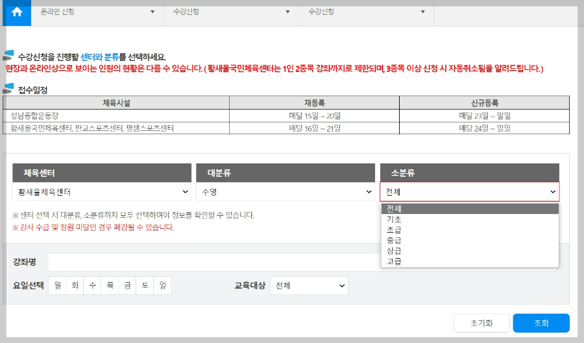The height and width of the screenshot is (343, 584).
Task: Focus the 강좌명 text field
Action: [302, 262]
